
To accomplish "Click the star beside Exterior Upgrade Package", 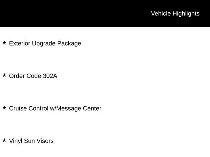I will pos(4,43).
